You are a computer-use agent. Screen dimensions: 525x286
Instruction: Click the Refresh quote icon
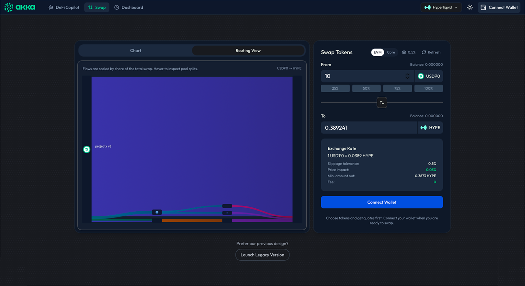[424, 52]
